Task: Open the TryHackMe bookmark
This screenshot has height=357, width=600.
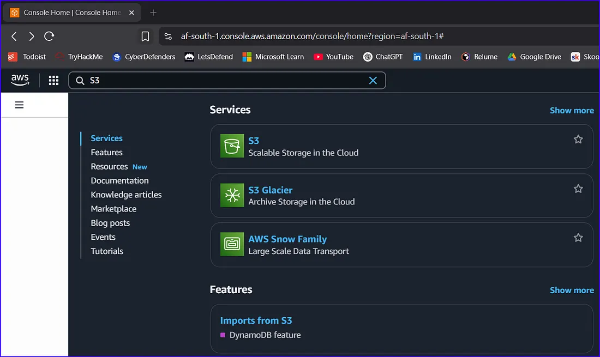Action: [79, 57]
